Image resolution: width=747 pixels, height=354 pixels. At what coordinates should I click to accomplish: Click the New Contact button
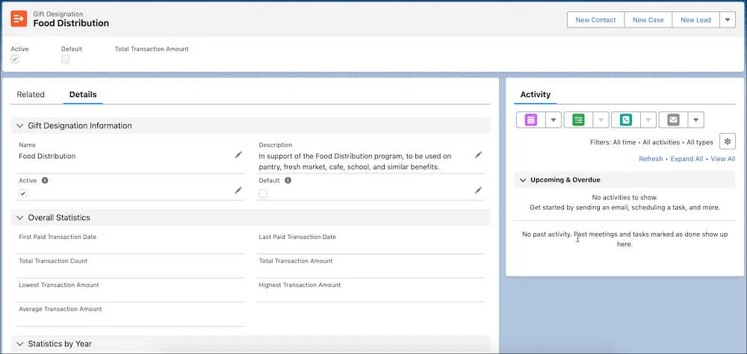pos(595,20)
